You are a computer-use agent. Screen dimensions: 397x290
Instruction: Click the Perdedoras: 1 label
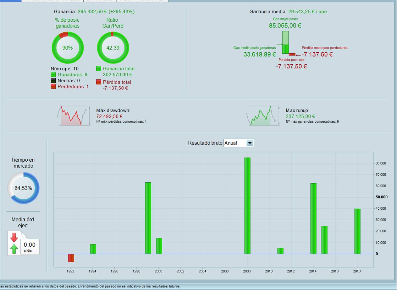coord(73,87)
